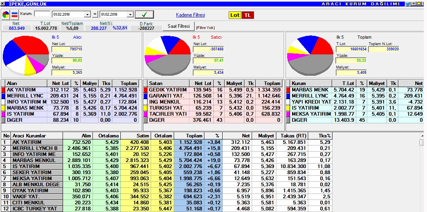The image size is (427, 212).
Task: Select the blue swatch beside GARANTI YAT.
Action: coord(145,96)
